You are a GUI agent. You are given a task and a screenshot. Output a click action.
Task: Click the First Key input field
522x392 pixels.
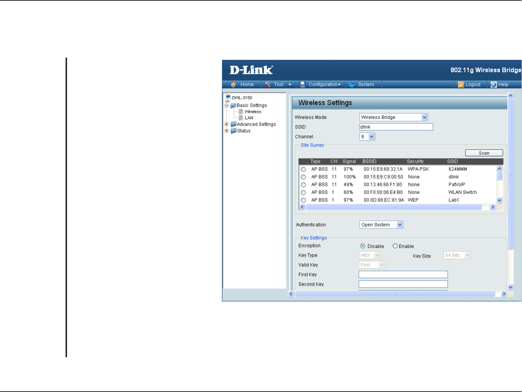pyautogui.click(x=403, y=275)
